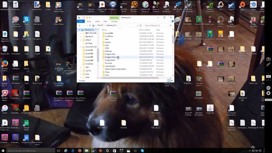The image size is (272, 153).
Task: Expand Documents and Settings tree node
Action: (x=81, y=47)
